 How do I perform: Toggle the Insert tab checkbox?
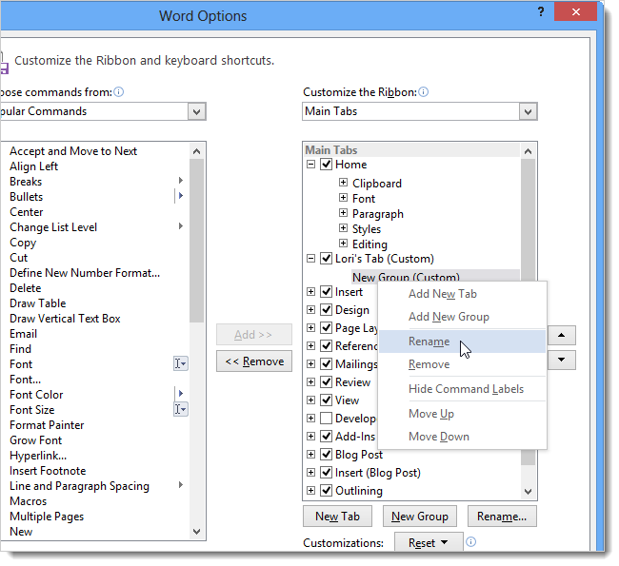326,292
